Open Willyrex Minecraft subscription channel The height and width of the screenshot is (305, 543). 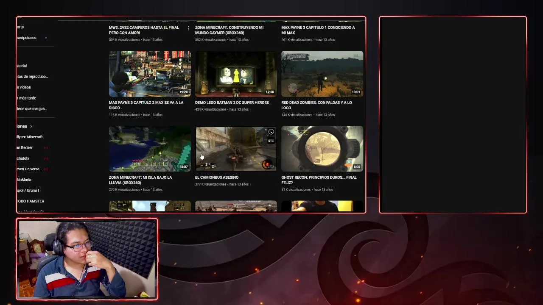(30, 137)
